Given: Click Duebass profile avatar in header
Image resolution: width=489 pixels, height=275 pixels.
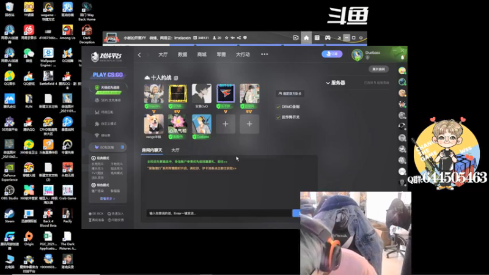Looking at the screenshot, I should (x=357, y=55).
